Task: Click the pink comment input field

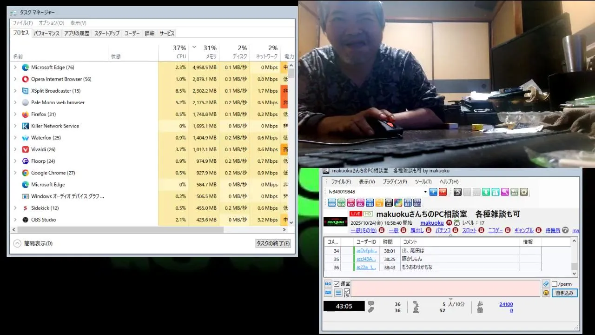Action: pyautogui.click(x=445, y=288)
